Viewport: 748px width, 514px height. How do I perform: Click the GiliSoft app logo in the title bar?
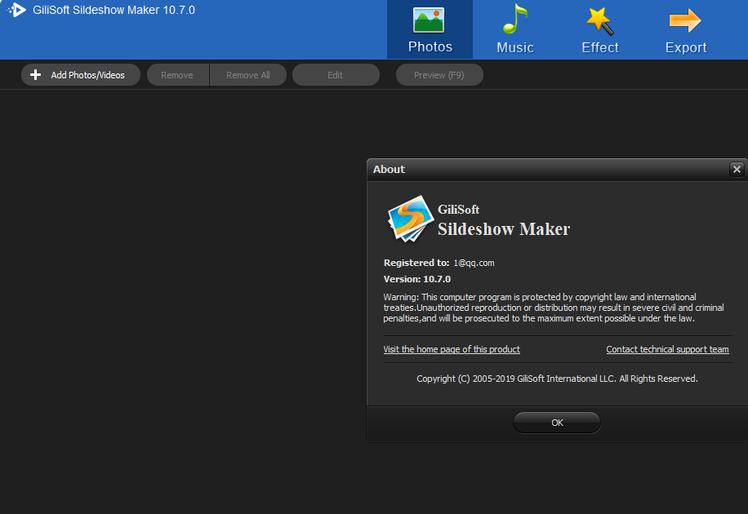coord(16,10)
